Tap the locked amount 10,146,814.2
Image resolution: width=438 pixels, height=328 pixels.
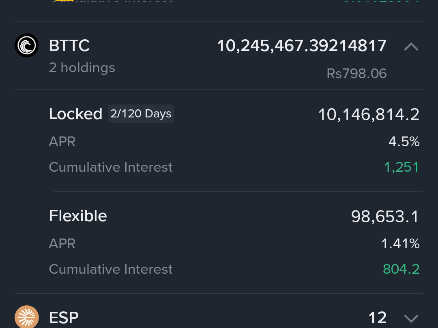point(369,114)
